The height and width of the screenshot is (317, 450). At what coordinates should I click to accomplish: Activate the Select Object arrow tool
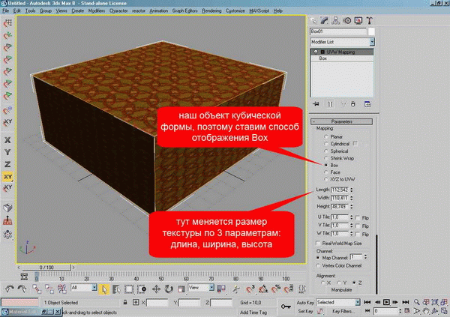104,289
